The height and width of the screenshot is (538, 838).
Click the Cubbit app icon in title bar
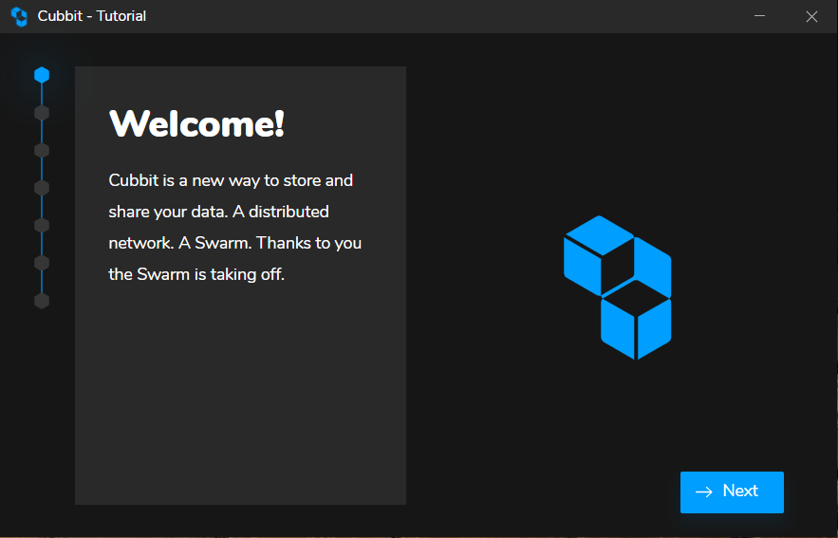point(19,16)
